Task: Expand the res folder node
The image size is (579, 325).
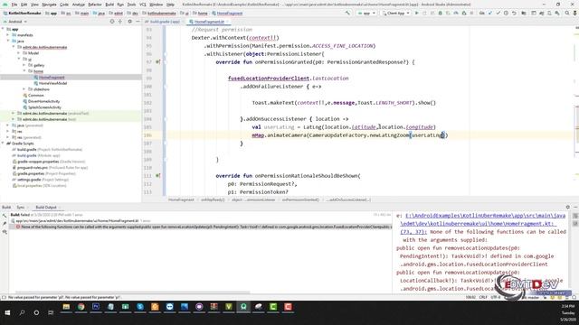Action: click(8, 131)
